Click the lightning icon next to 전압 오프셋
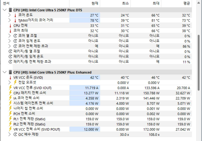The height and width of the screenshot is (141, 202). (15, 83)
